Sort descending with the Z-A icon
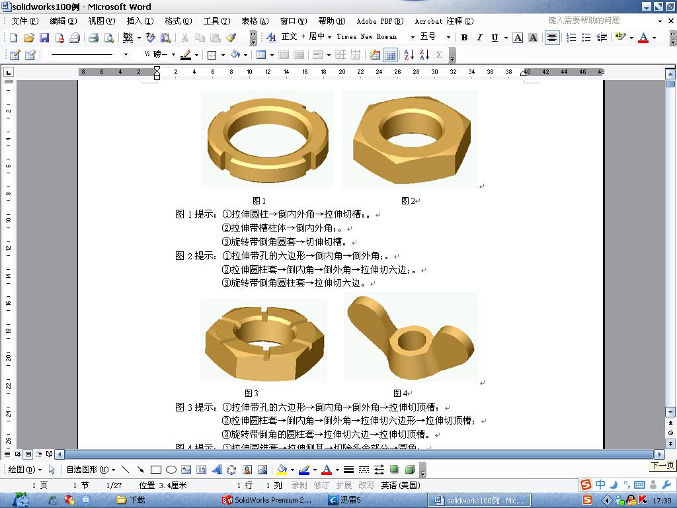This screenshot has width=677, height=508. click(424, 55)
